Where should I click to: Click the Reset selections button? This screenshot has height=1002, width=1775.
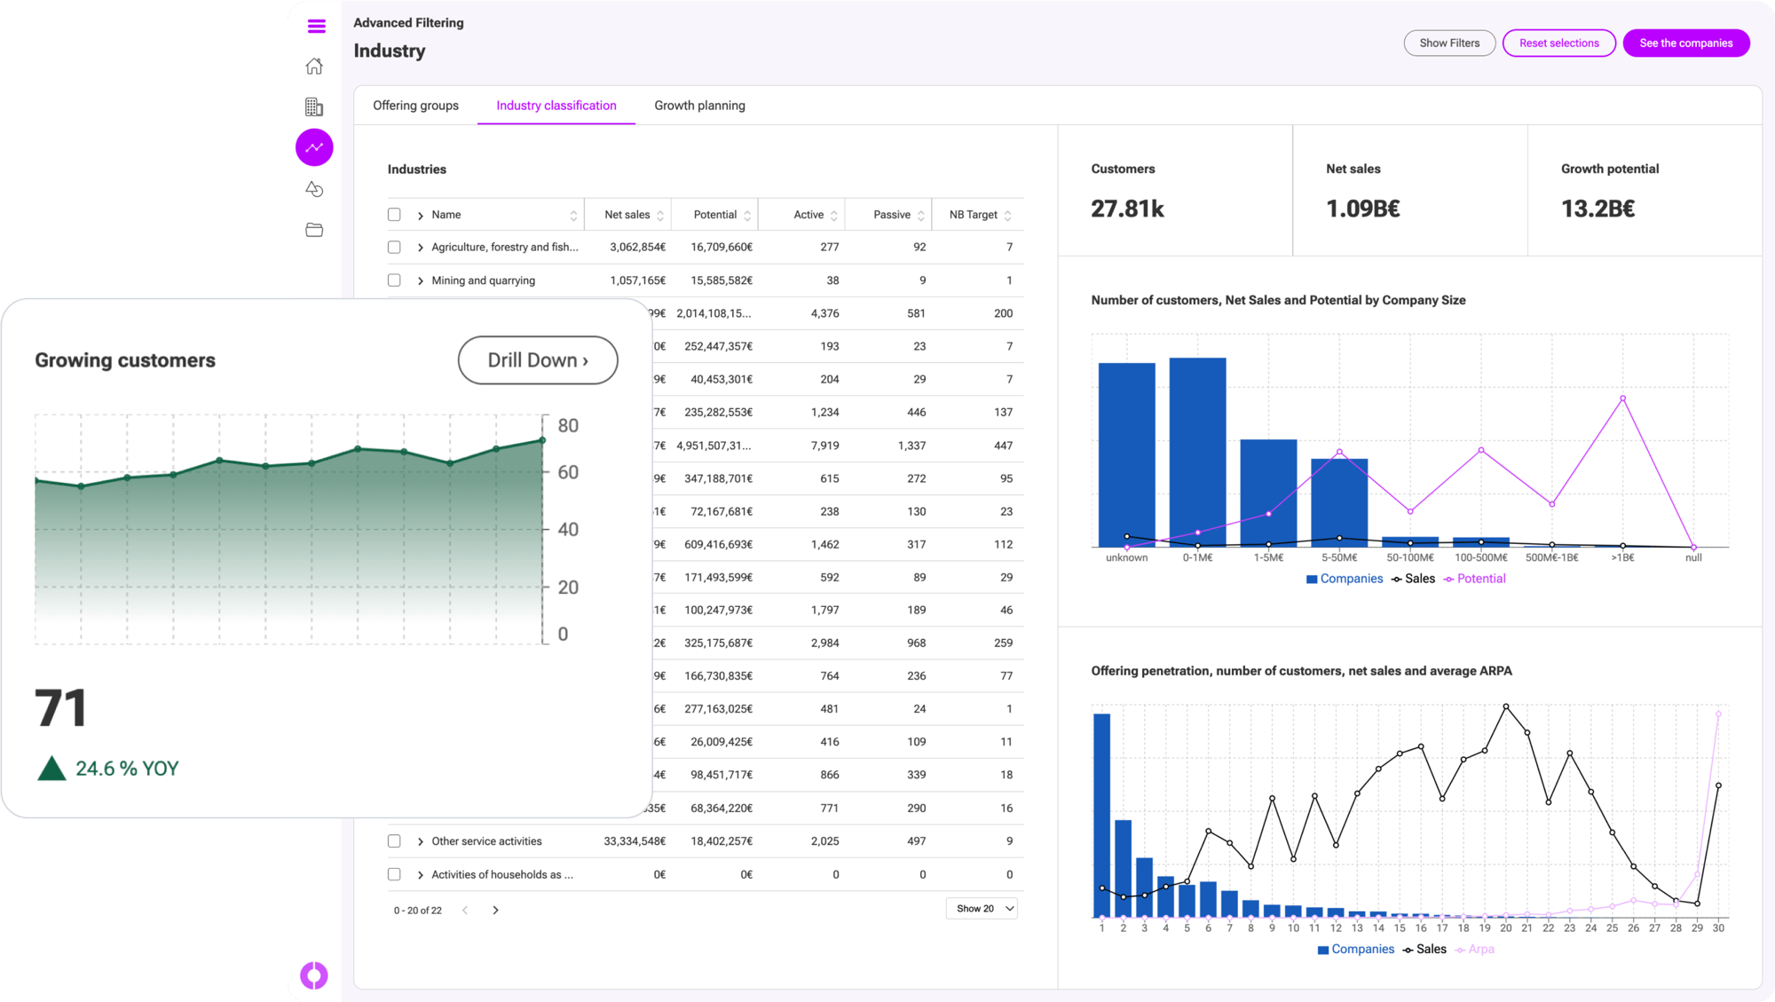[1558, 43]
